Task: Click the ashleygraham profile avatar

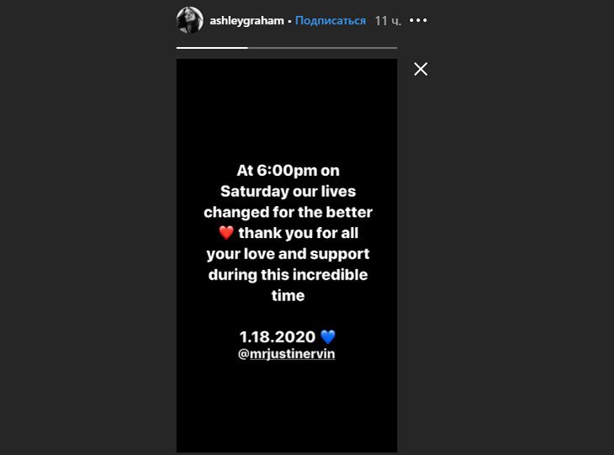Action: 189,20
